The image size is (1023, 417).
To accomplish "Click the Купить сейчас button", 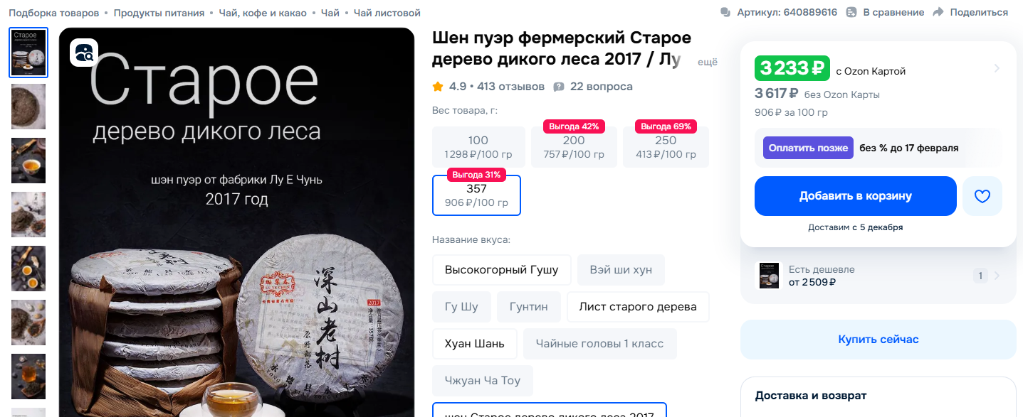I will pos(878,340).
